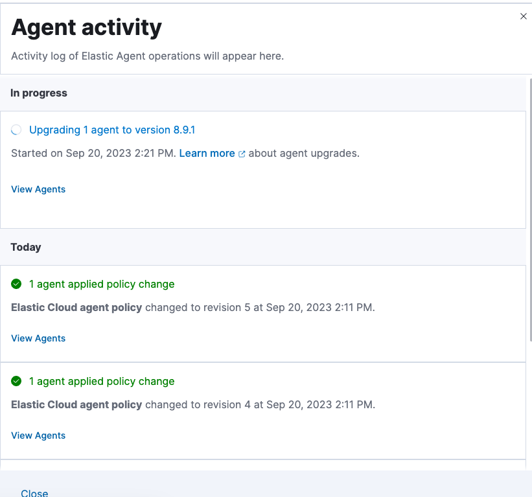
Task: Click '1 agent applied policy change' revision 4 entry
Action: click(x=102, y=381)
